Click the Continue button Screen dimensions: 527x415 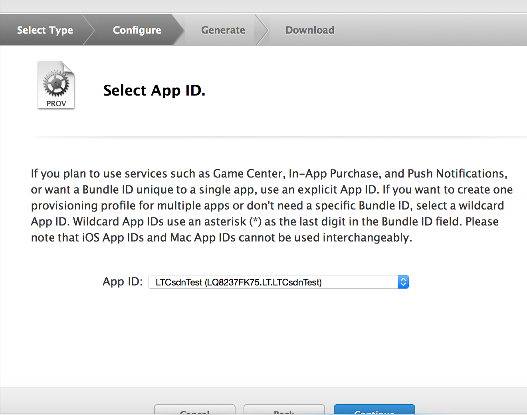(x=374, y=410)
